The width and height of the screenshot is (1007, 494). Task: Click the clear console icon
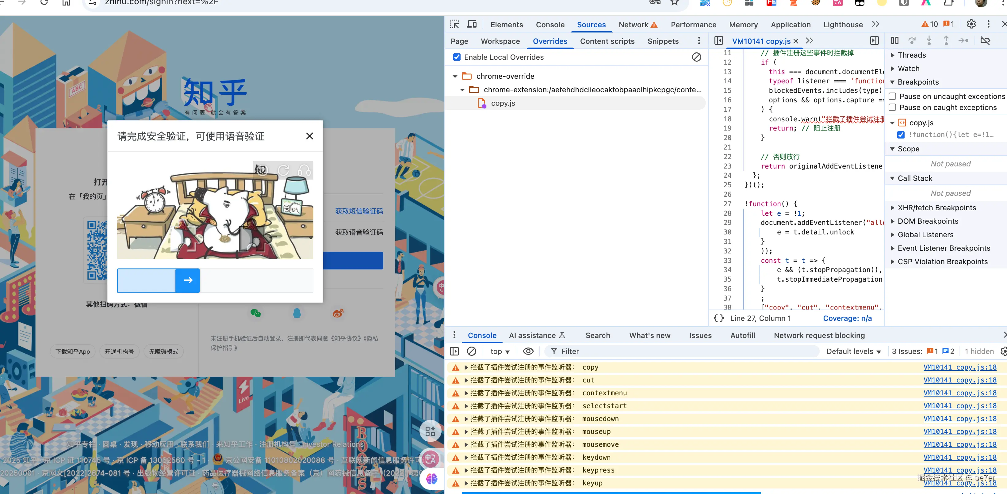(x=471, y=351)
